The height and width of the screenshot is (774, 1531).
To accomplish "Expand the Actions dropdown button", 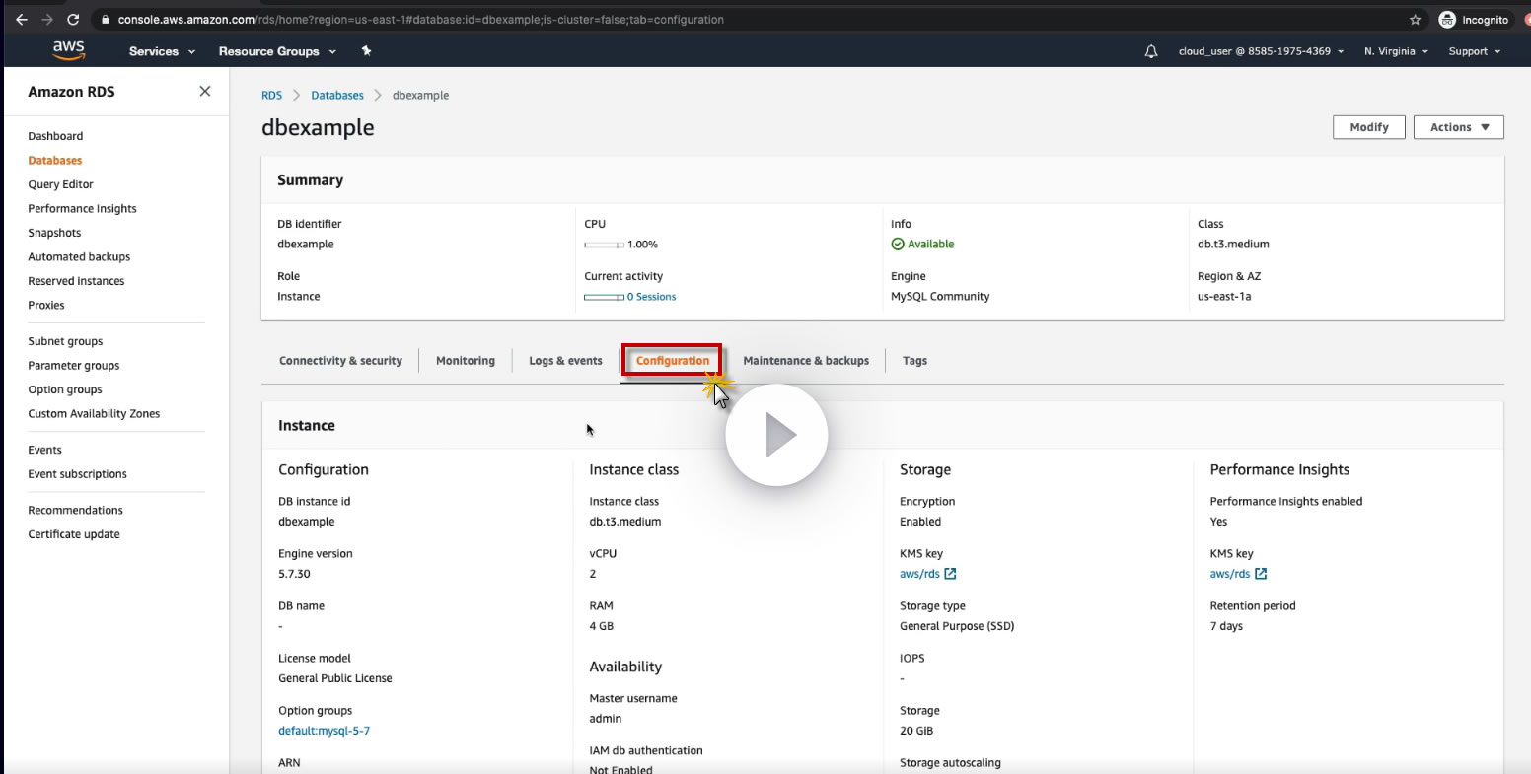I will pos(1458,127).
